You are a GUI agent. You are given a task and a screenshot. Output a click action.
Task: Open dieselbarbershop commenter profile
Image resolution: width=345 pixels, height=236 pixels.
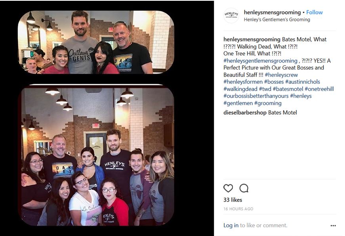coord(245,112)
